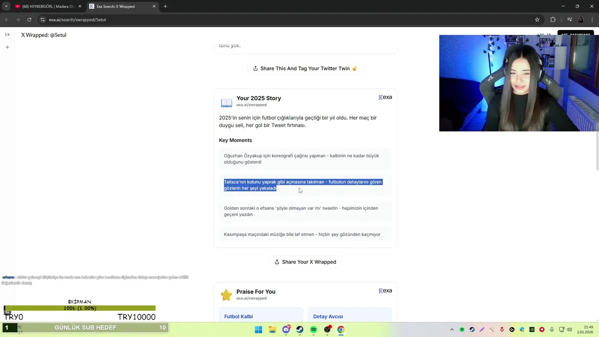Screen dimensions: 599x337
Task: Open the Chrome extensions menu
Action: 553,20
